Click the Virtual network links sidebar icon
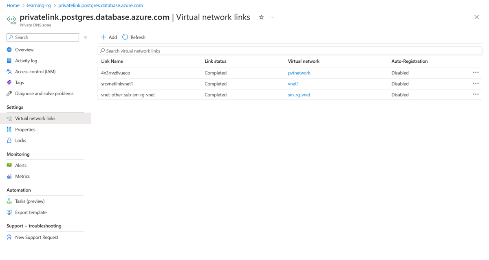 coord(9,118)
